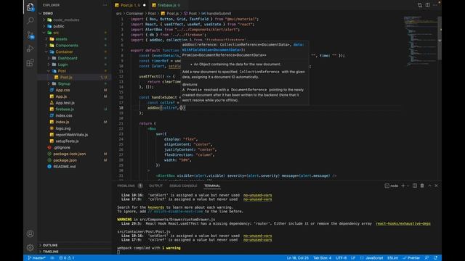The image size is (465, 261).
Task: Open Run and Debug view
Action: 31,49
